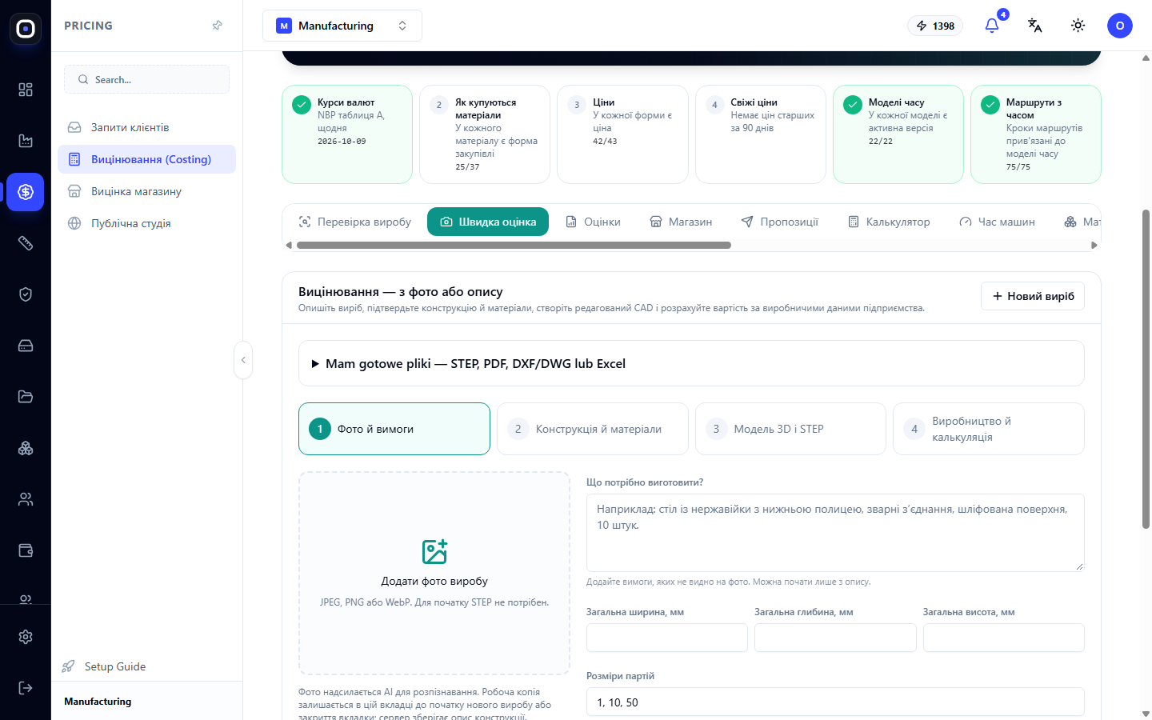Open the shield check icon in left rail
This screenshot has height=720, width=1152.
pyautogui.click(x=26, y=294)
